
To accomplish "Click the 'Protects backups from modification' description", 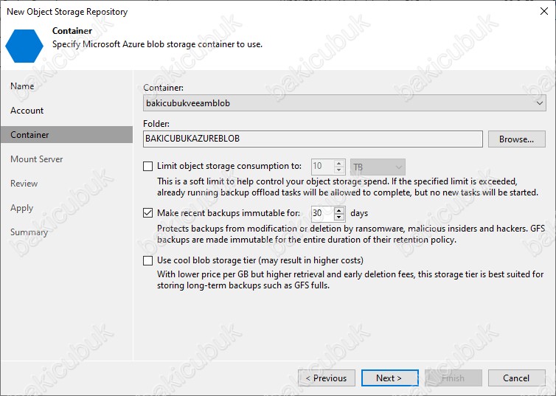I will pyautogui.click(x=351, y=234).
